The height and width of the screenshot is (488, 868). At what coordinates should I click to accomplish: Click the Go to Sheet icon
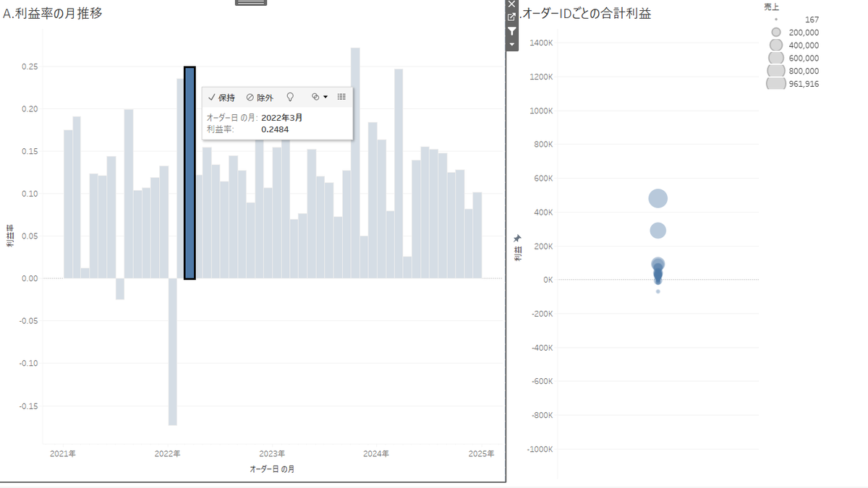click(x=512, y=17)
